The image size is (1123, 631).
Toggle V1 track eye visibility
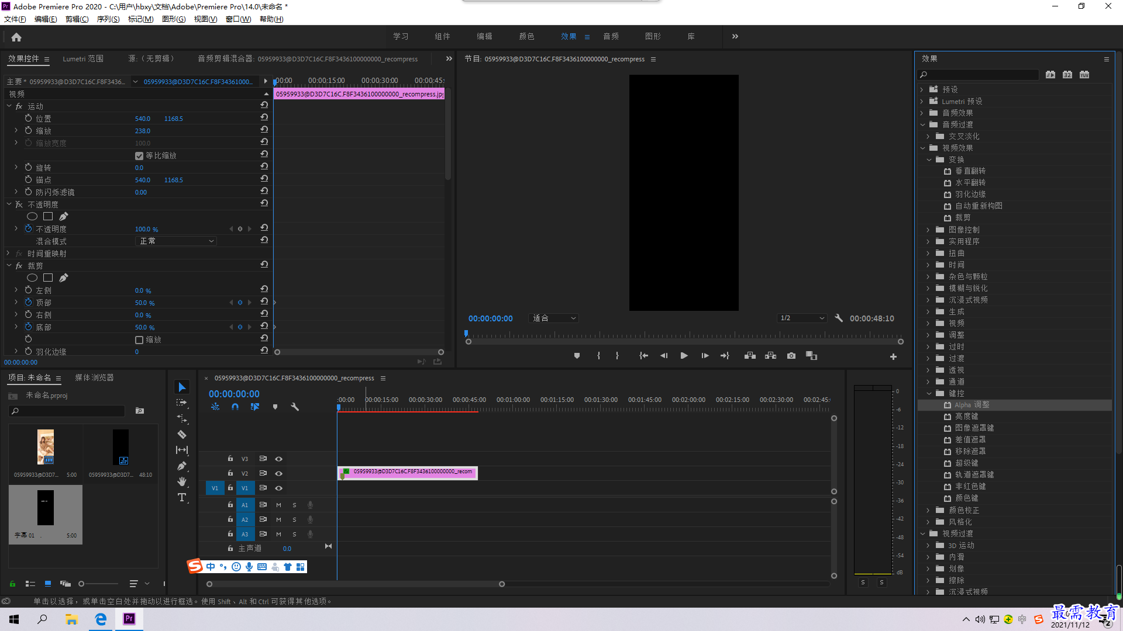click(x=279, y=488)
